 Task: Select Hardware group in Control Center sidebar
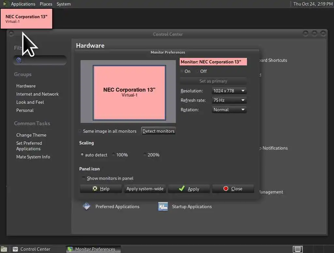26,86
